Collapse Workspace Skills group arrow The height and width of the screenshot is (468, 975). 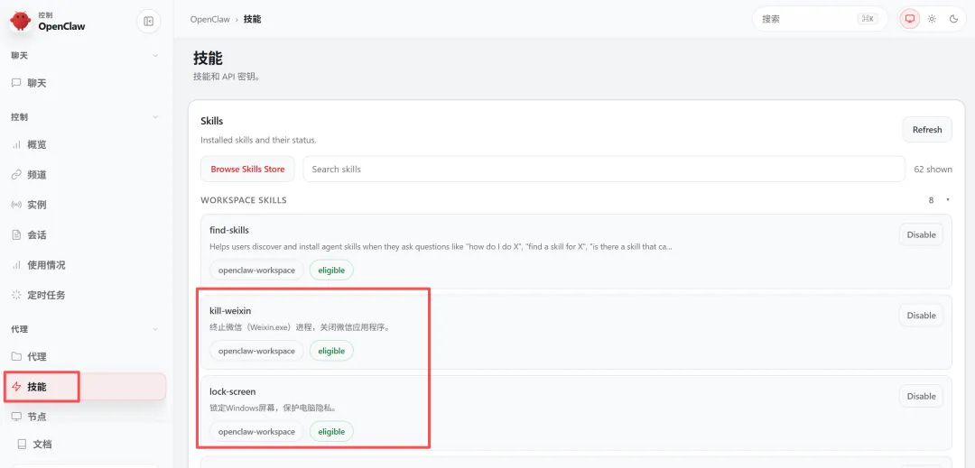pos(948,200)
